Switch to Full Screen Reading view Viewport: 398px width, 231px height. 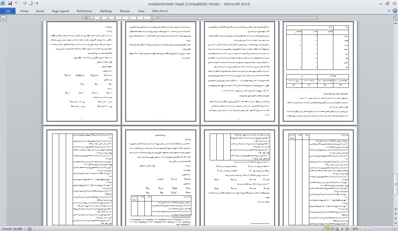(332, 229)
